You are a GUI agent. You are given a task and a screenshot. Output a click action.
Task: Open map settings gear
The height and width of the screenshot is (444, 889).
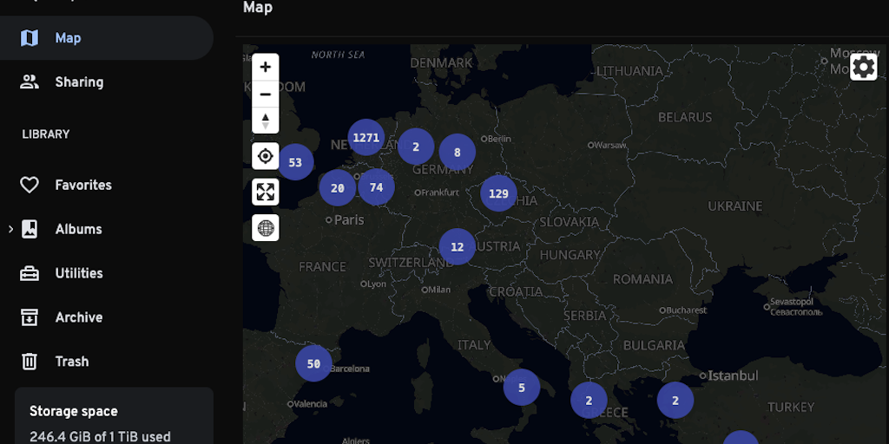(x=864, y=68)
